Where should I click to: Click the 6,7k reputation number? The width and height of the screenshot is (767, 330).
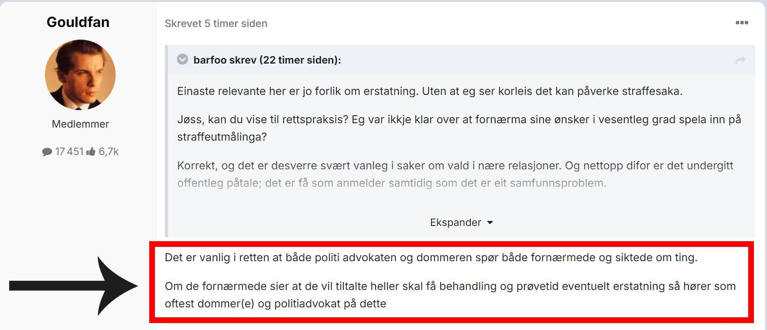click(x=109, y=152)
